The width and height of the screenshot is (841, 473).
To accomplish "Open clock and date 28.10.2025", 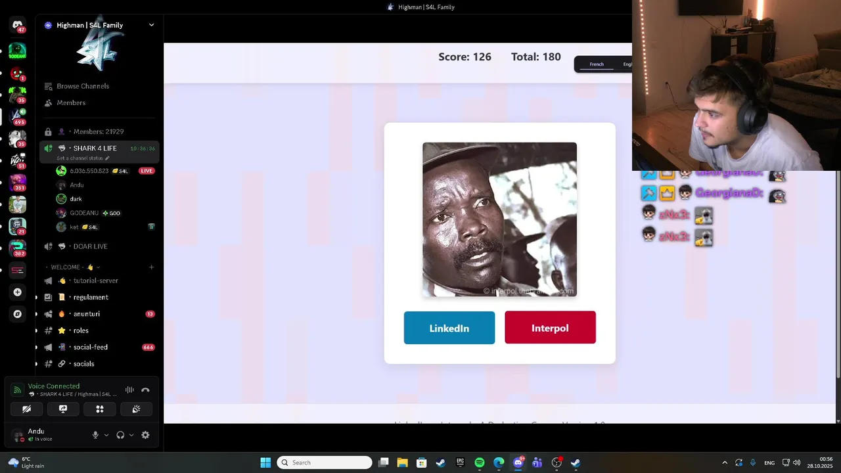I will (x=821, y=462).
